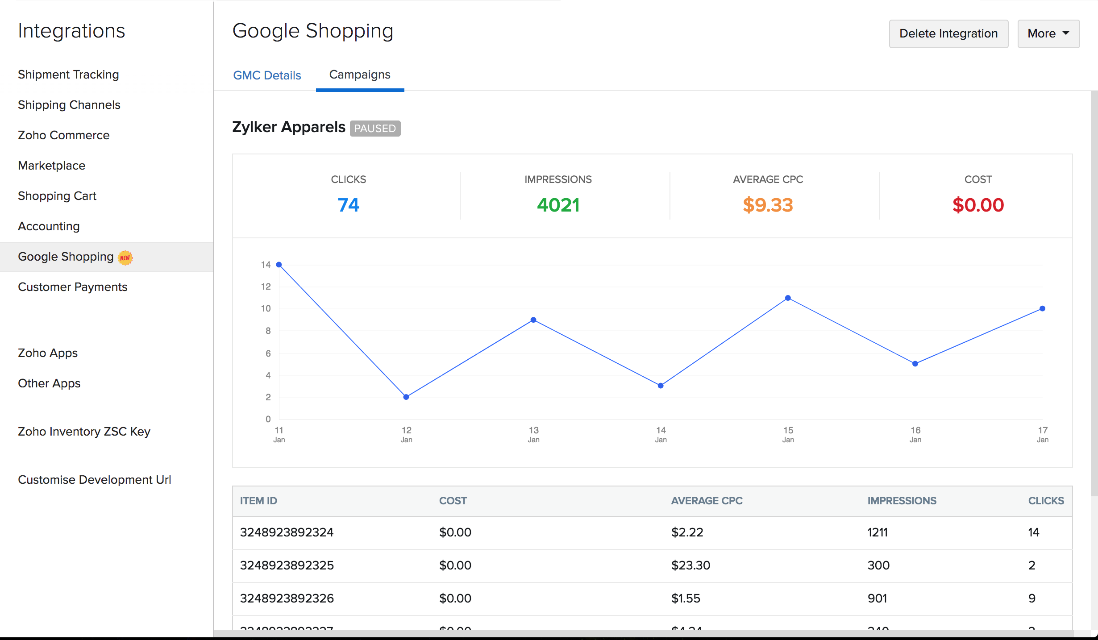Select item ID 3248923892326
This screenshot has width=1098, height=640.
[x=287, y=598]
